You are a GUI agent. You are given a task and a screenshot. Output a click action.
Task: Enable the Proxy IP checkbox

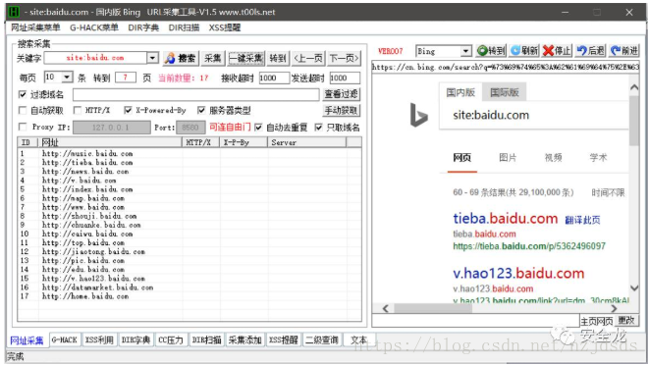tap(23, 127)
